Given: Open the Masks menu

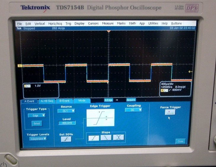Looking at the screenshot, I should tap(121, 23).
